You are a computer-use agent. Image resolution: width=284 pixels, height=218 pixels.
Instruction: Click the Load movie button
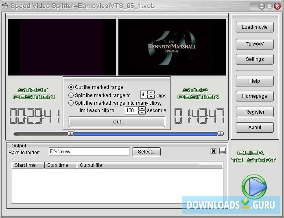(255, 27)
